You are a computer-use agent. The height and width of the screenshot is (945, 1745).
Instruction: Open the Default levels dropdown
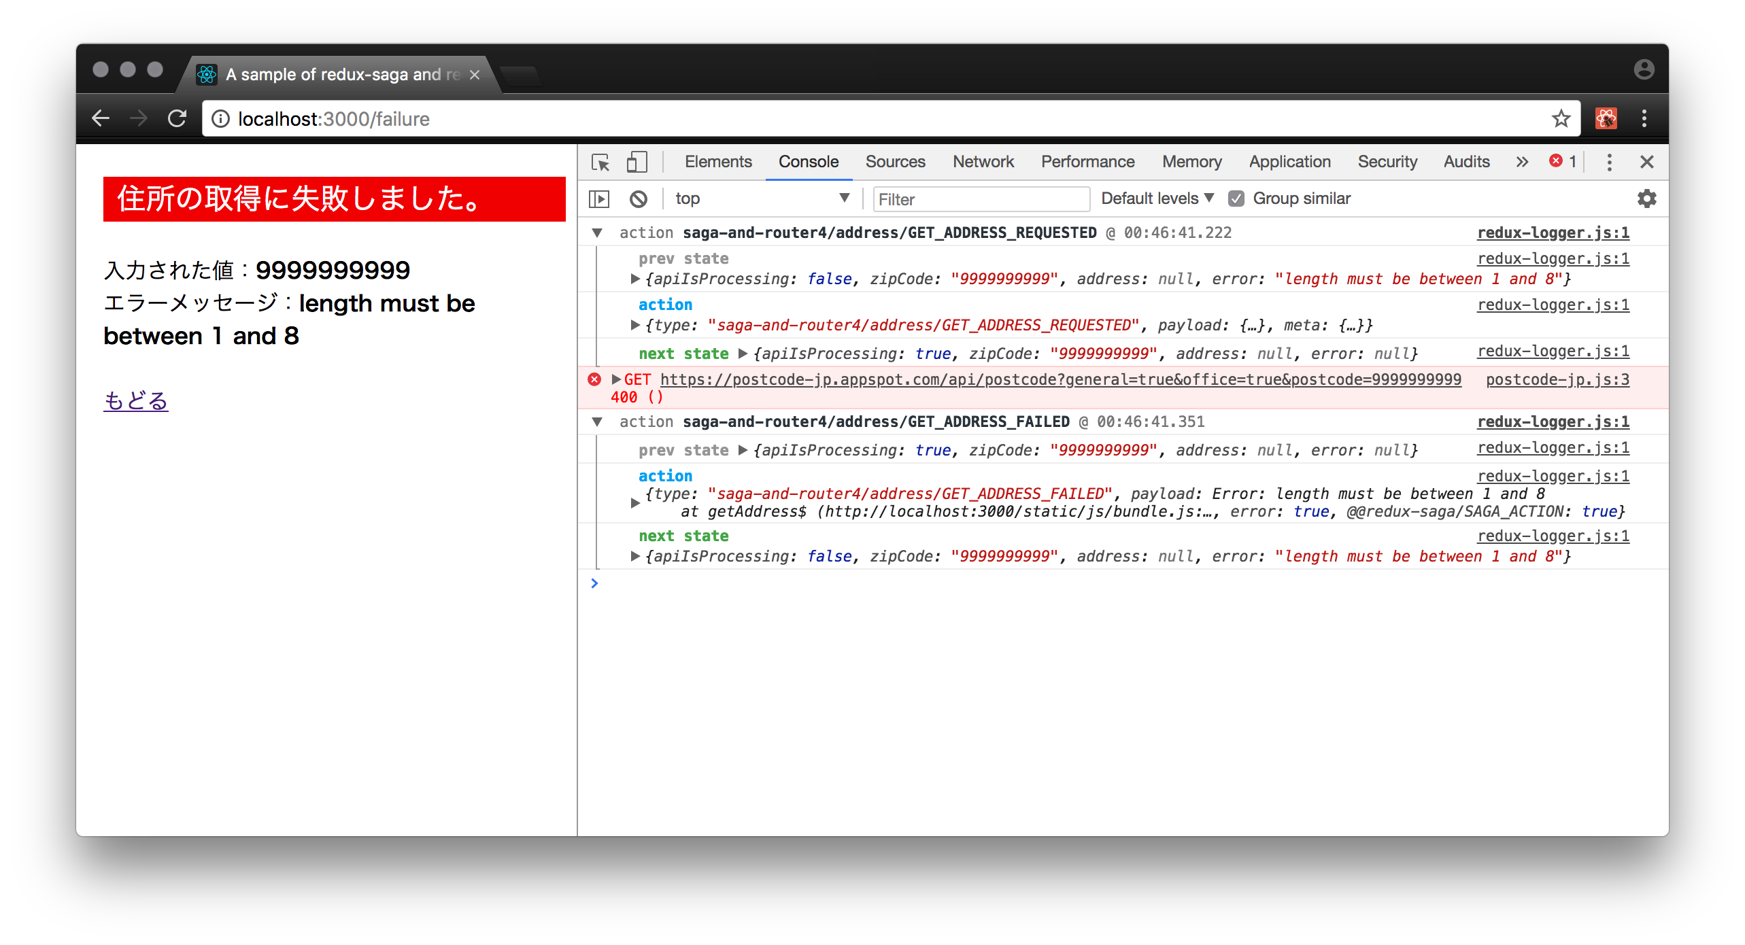click(x=1157, y=199)
